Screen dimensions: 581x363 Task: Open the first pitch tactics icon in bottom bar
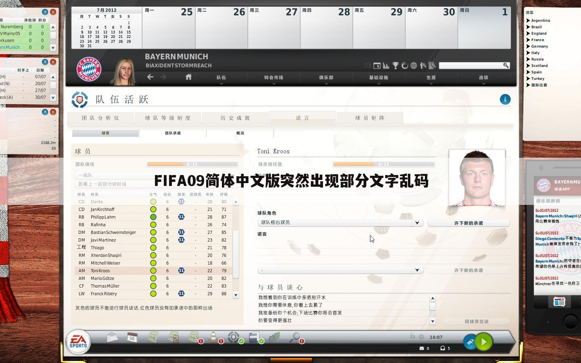(x=153, y=337)
